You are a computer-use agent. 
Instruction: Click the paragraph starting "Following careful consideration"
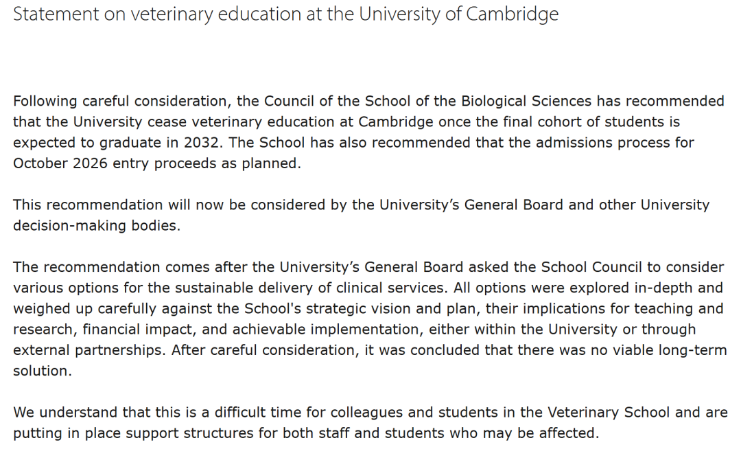368,133
